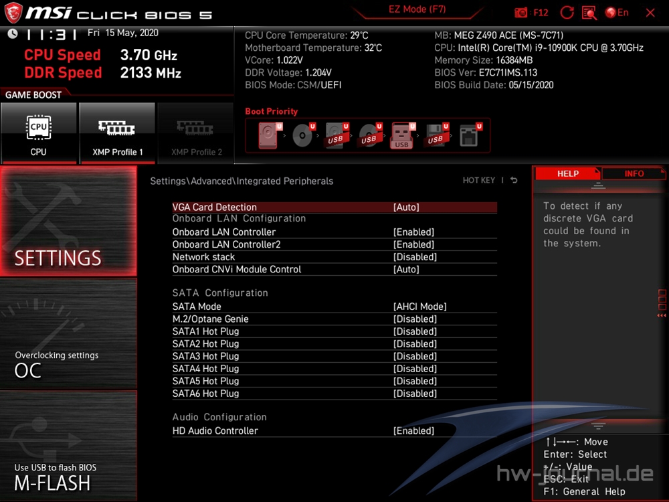
Task: Enable XMP Profile 1
Action: (x=117, y=133)
